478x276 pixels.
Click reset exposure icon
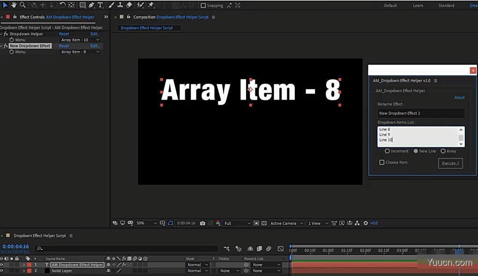[365, 223]
